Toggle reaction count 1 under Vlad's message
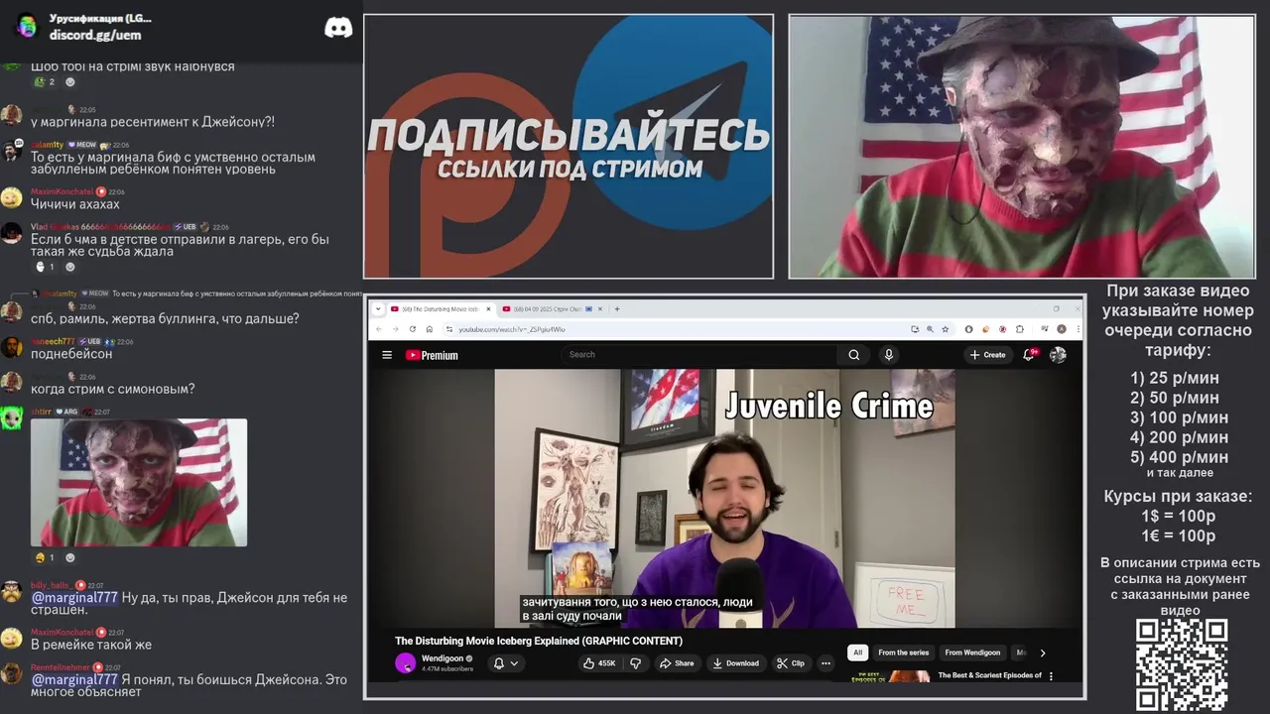Viewport: 1270px width, 714px height. click(46, 267)
